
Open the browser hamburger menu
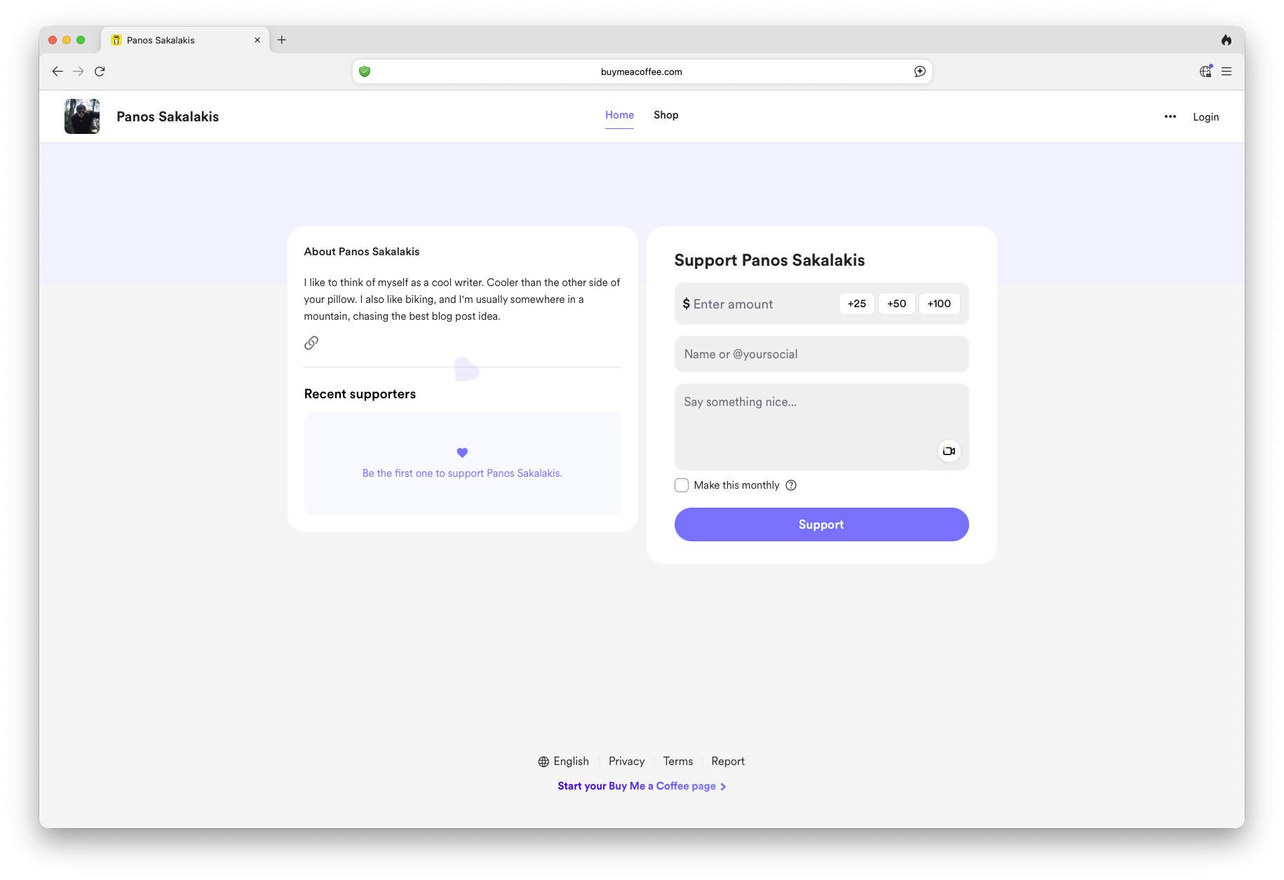click(1226, 72)
